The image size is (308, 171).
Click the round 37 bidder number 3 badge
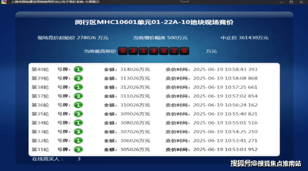pos(78,96)
